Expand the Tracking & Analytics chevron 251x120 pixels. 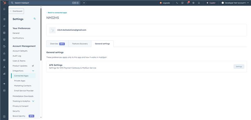point(33,101)
